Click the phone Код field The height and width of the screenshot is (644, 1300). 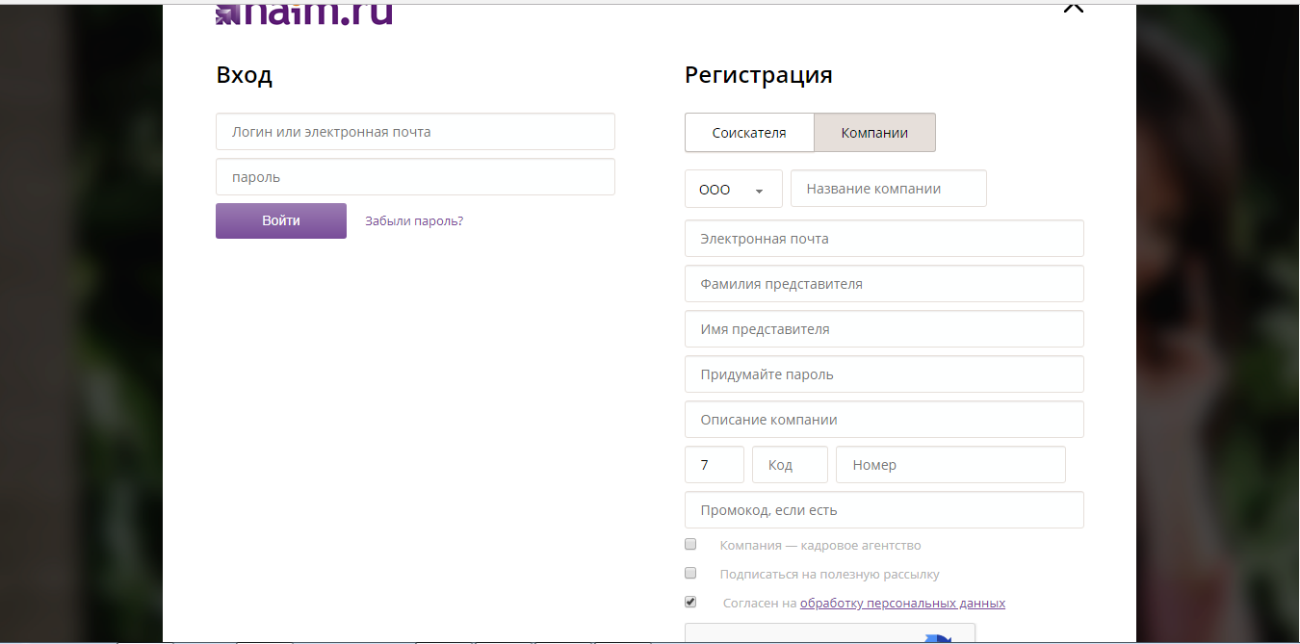tap(789, 464)
